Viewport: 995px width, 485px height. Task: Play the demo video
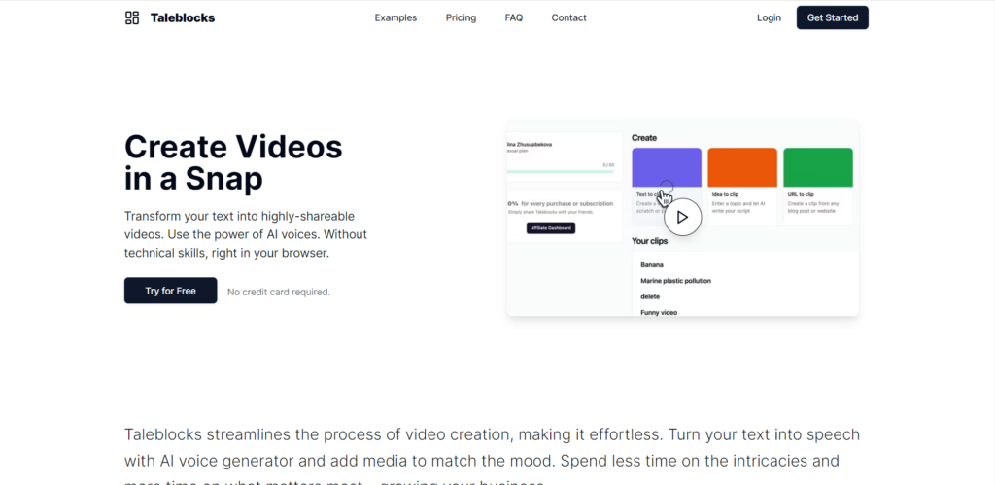(x=683, y=218)
